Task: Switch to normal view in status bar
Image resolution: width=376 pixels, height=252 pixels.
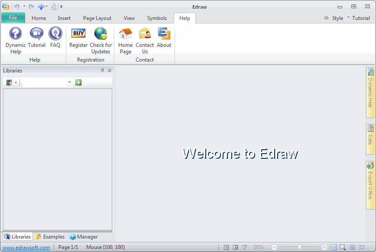Action: tap(226, 247)
